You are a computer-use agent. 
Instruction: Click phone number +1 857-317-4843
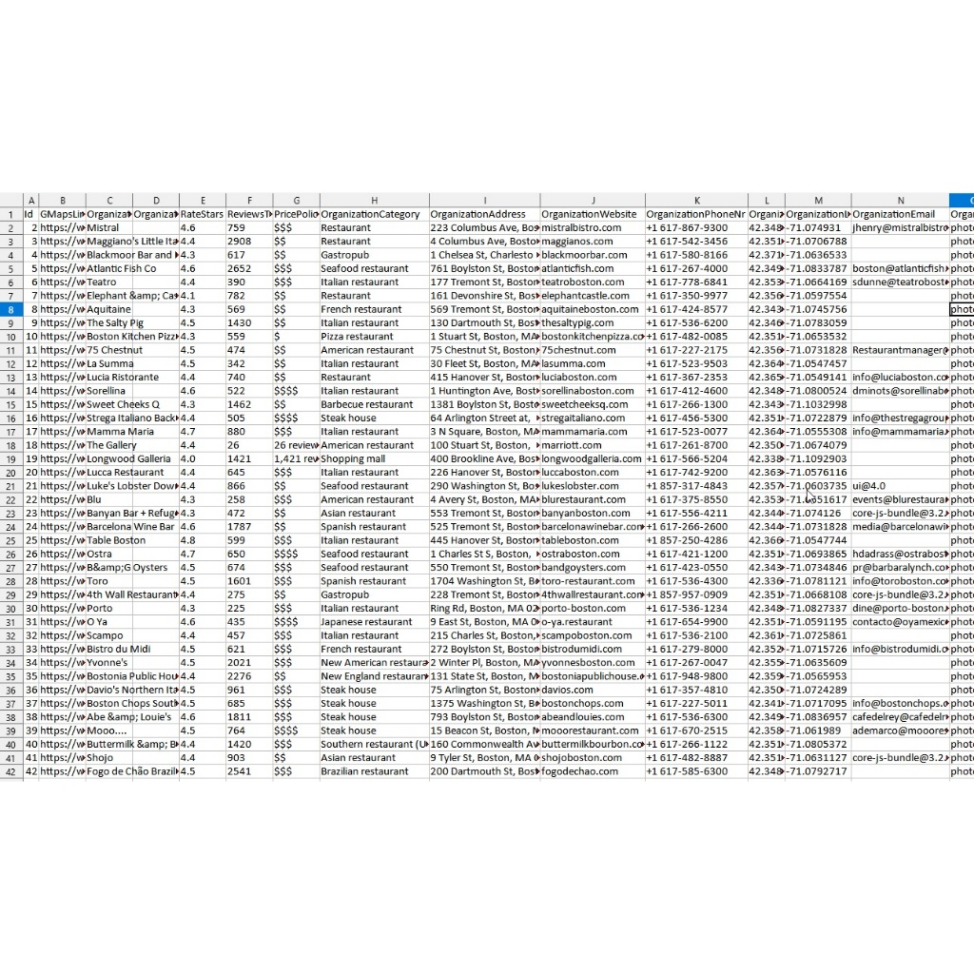click(696, 486)
